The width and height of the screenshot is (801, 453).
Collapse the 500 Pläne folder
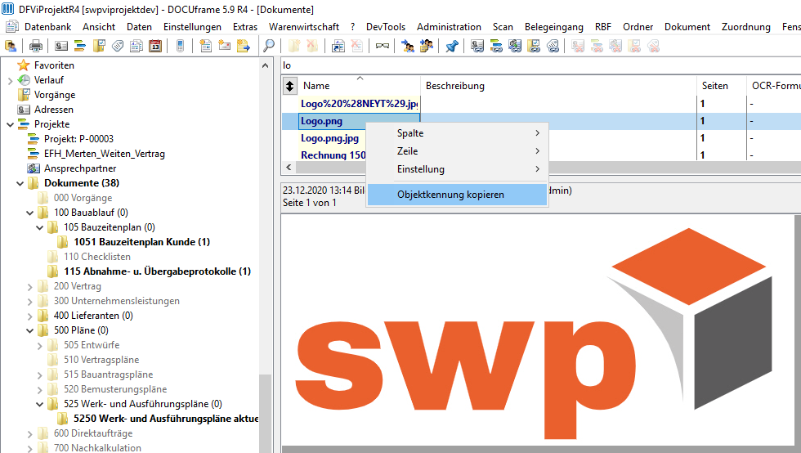[29, 331]
